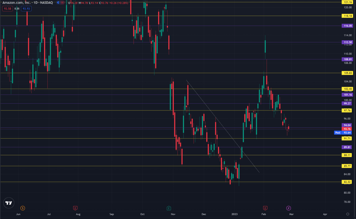
Task: Select the 99.27 purple price level label
Action: tap(347, 104)
